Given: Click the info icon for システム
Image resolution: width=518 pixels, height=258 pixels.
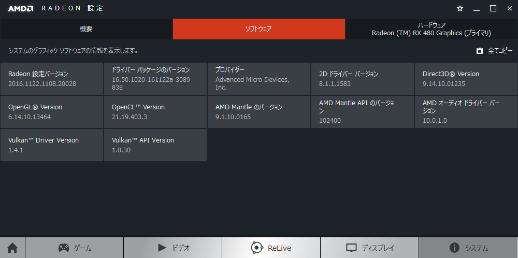Looking at the screenshot, I should (x=455, y=248).
